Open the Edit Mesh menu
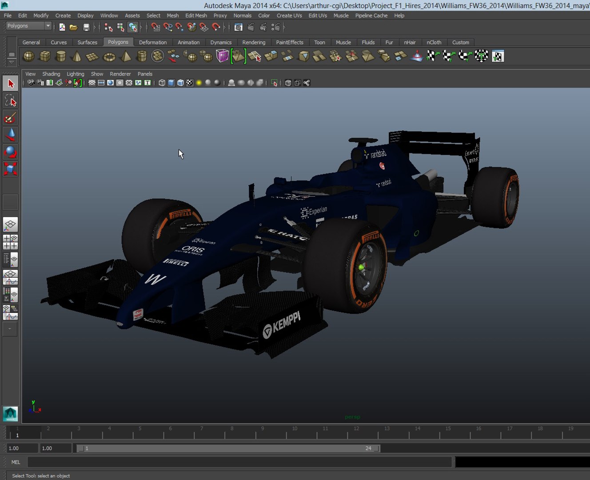 pos(196,15)
